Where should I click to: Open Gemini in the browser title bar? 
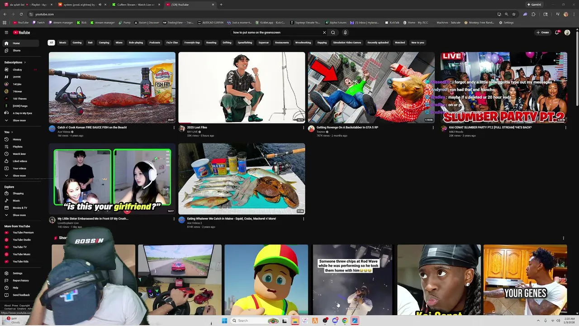[x=534, y=5]
